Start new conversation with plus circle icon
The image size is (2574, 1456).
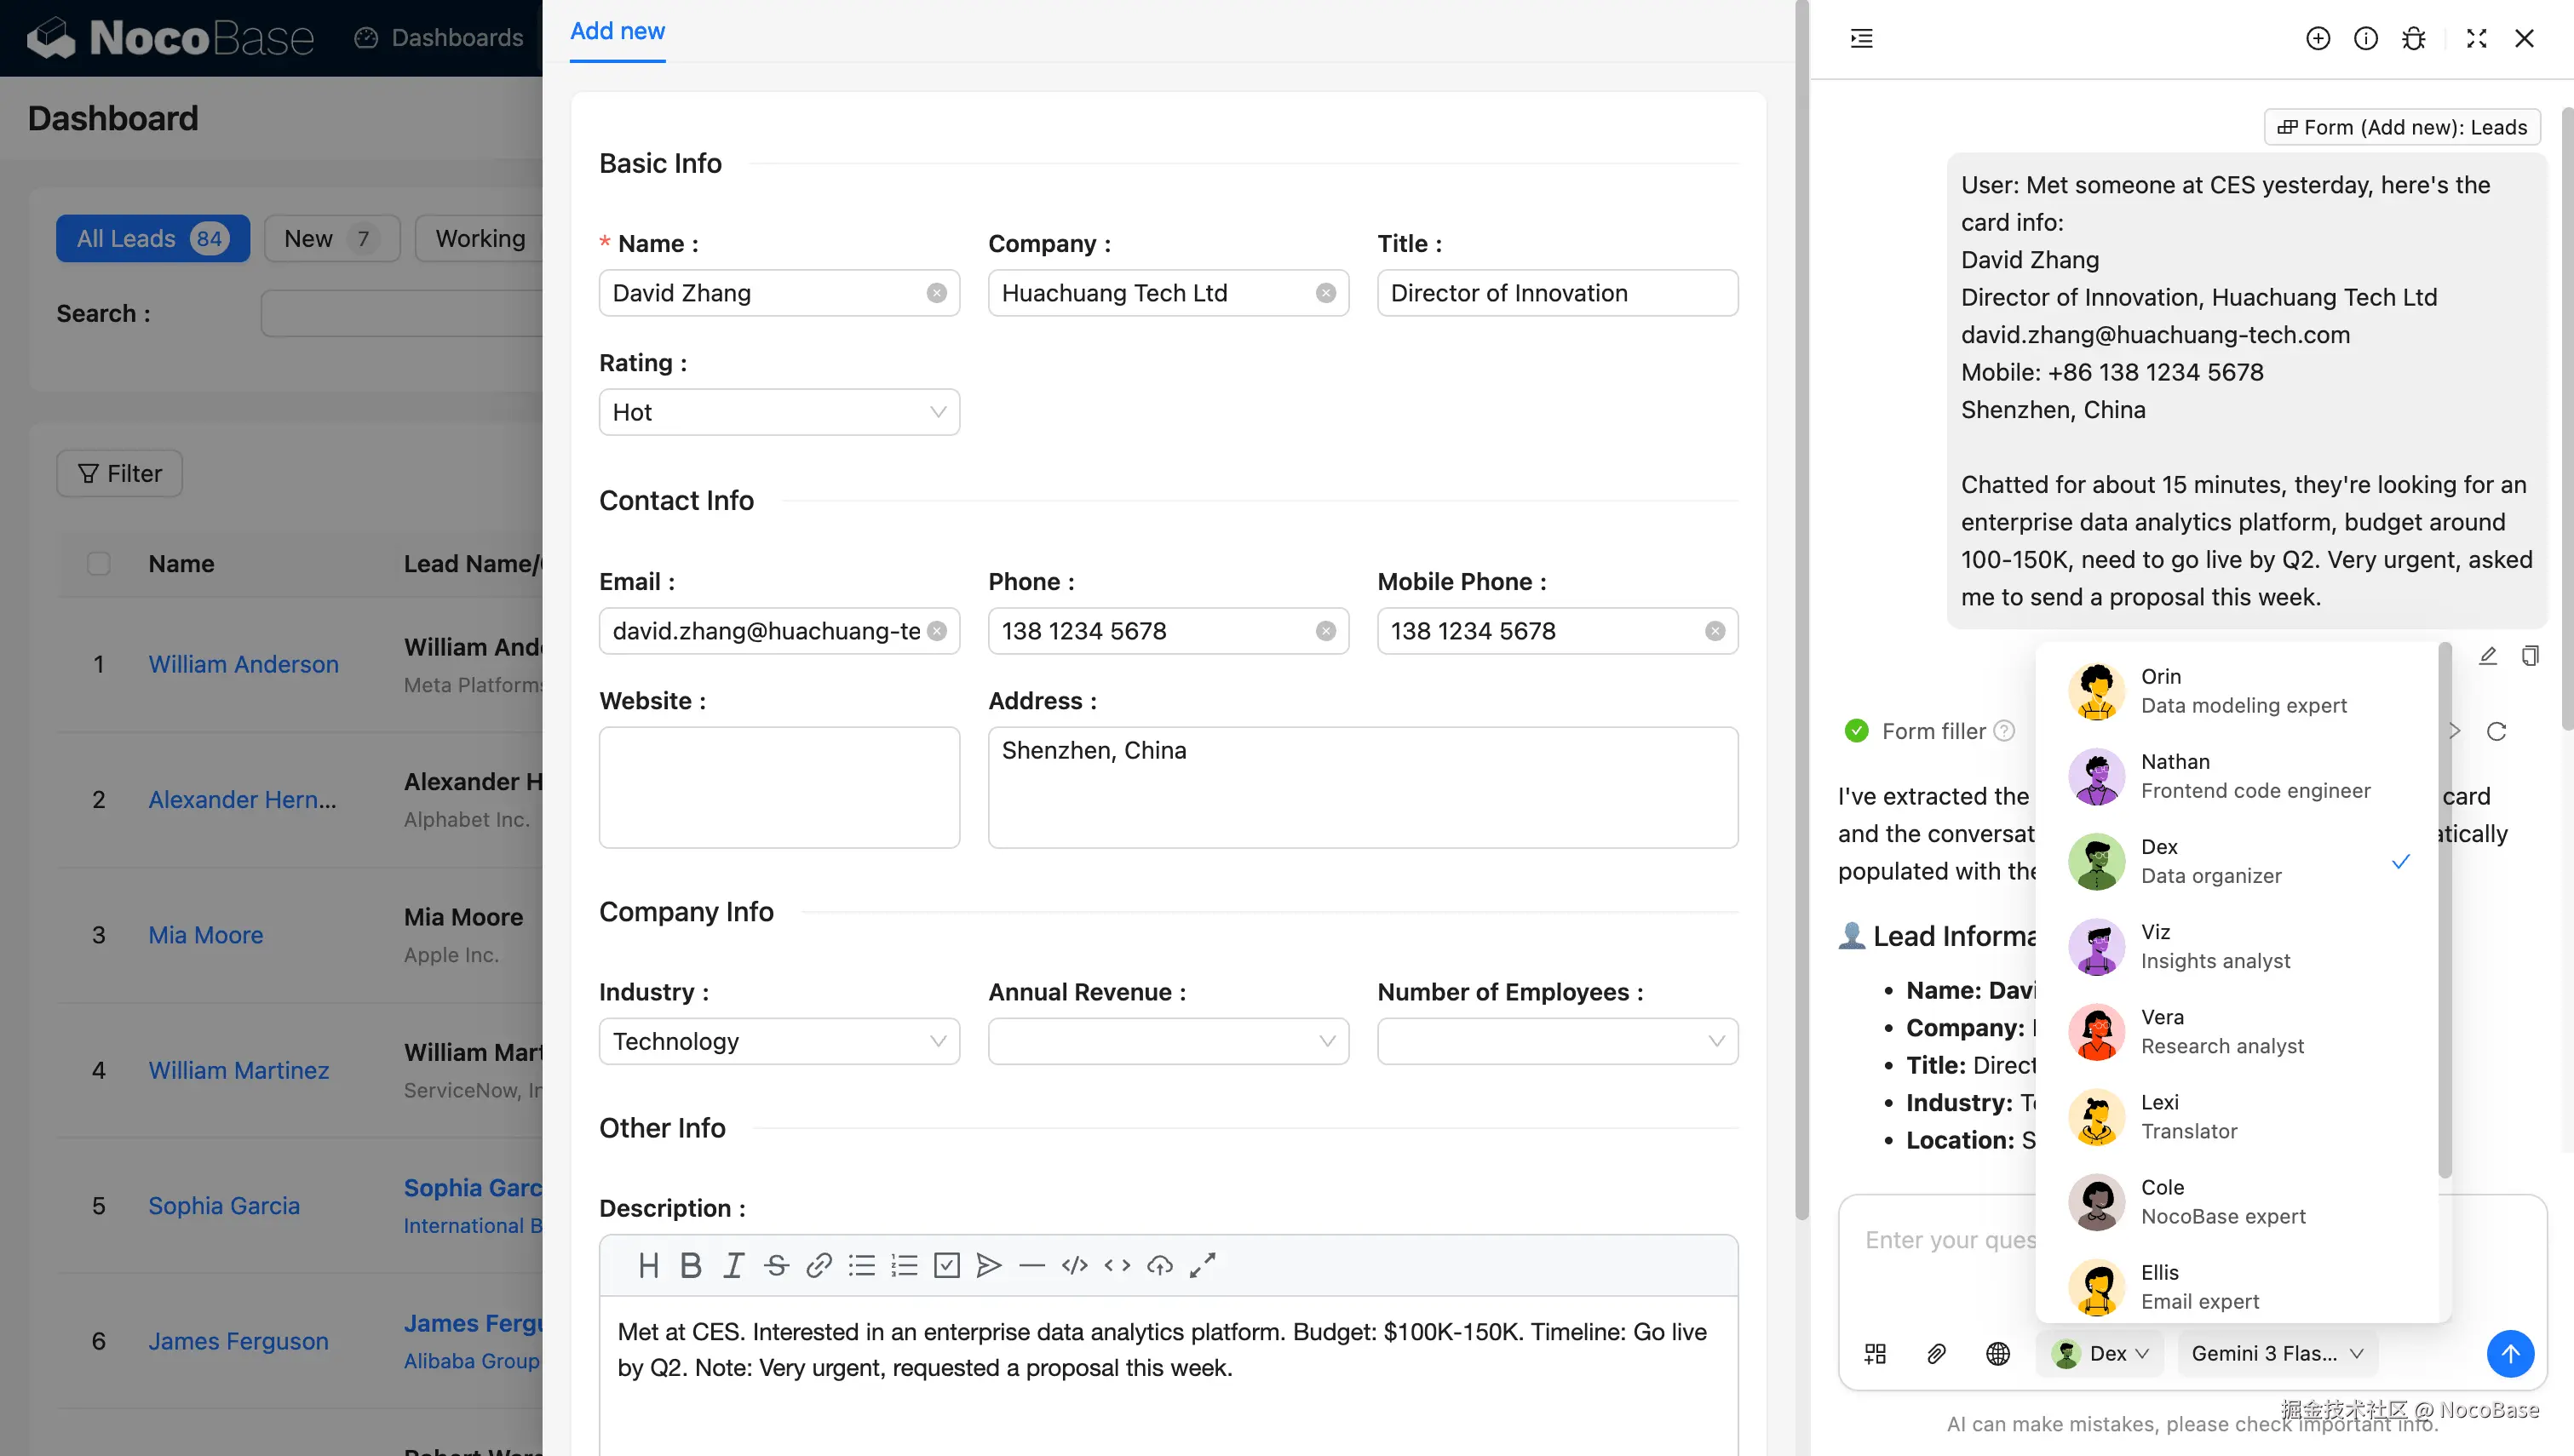(2317, 38)
